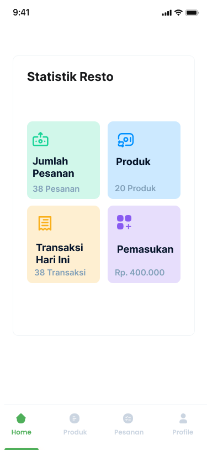Open the Jumlah Pesanan card
This screenshot has width=207, height=450.
tap(63, 160)
